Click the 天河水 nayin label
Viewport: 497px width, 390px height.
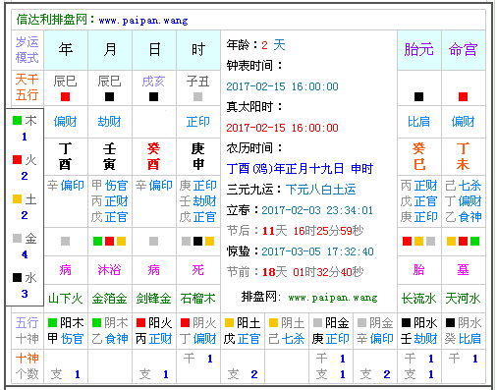pos(463,299)
